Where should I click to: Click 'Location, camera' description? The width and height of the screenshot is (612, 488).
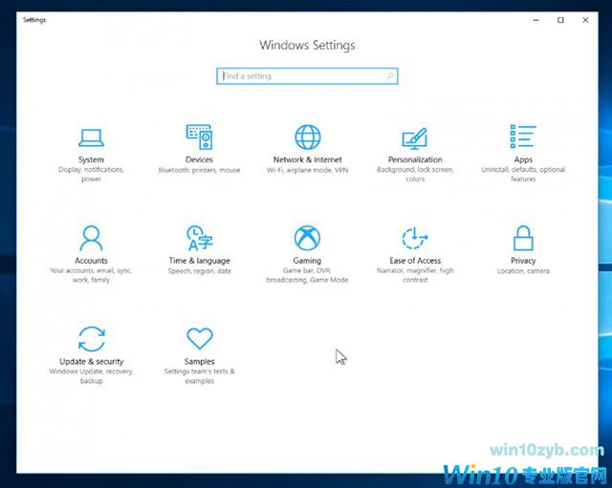tap(523, 271)
